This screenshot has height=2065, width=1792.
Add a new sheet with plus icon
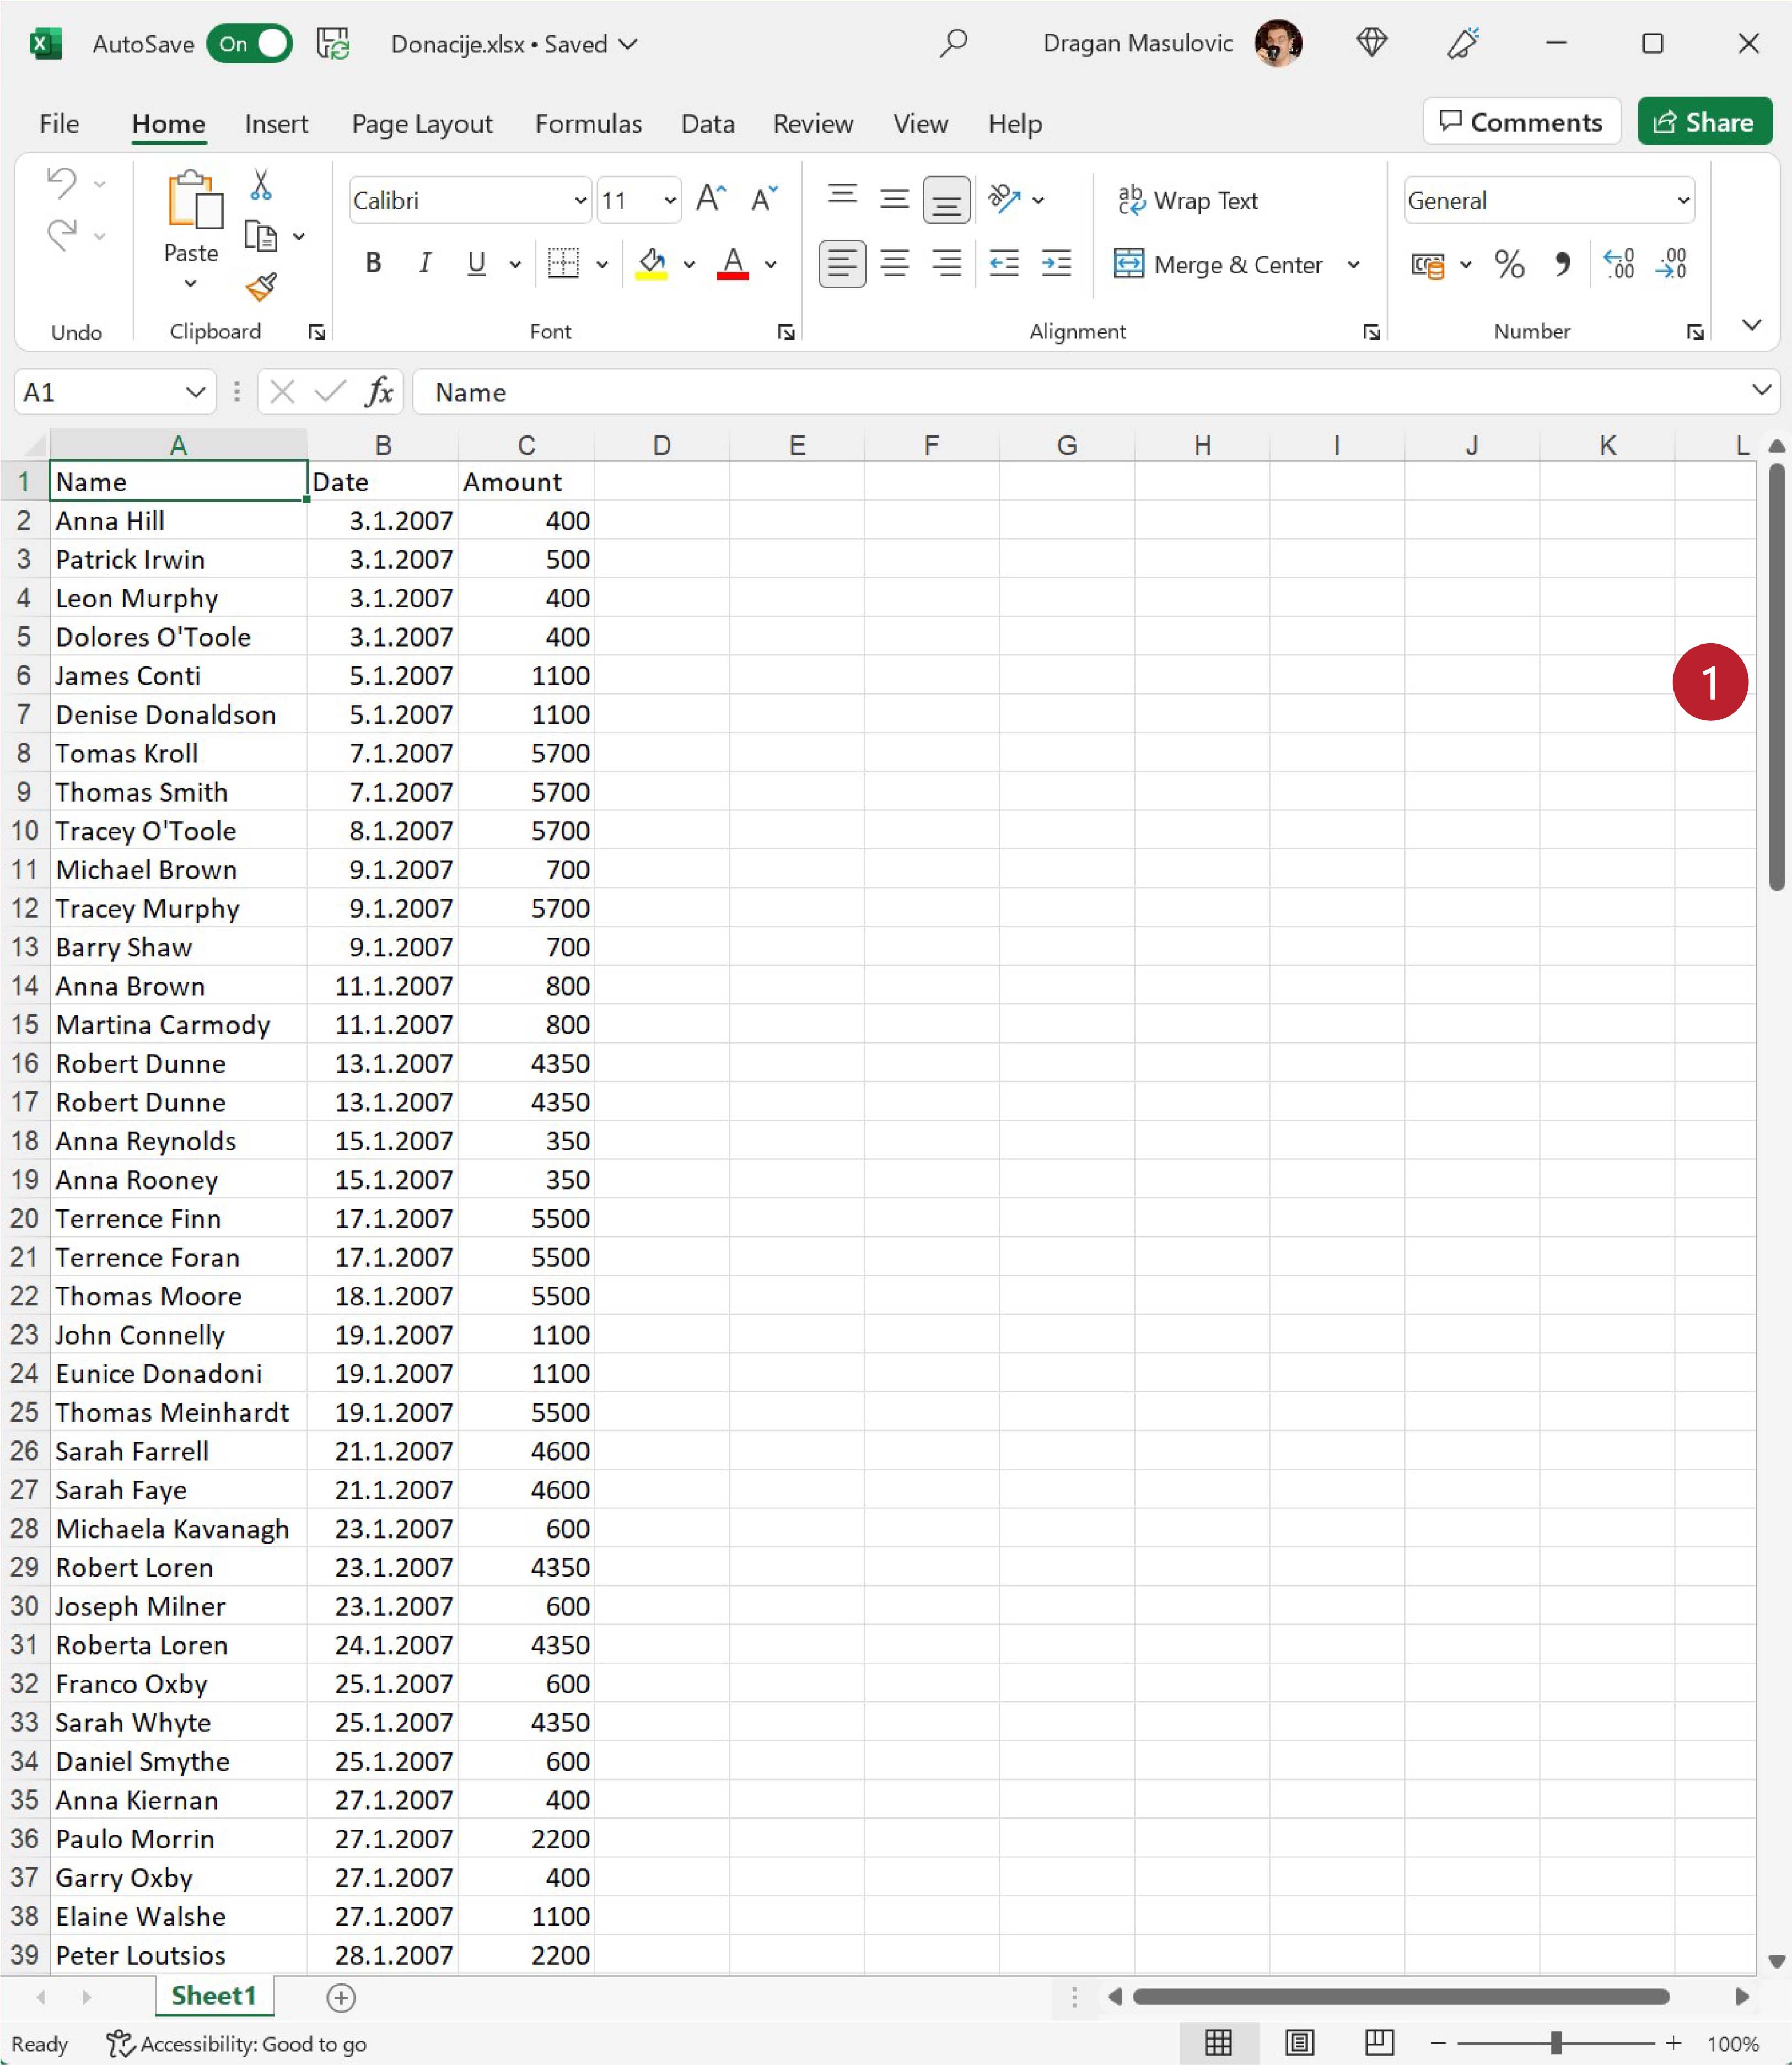click(x=341, y=1997)
